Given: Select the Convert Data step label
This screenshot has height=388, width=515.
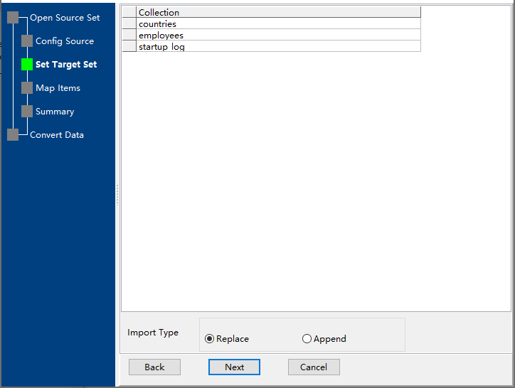Looking at the screenshot, I should (57, 135).
